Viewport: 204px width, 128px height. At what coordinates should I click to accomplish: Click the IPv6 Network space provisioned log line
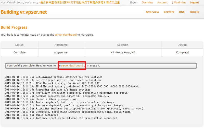pos(72,86)
